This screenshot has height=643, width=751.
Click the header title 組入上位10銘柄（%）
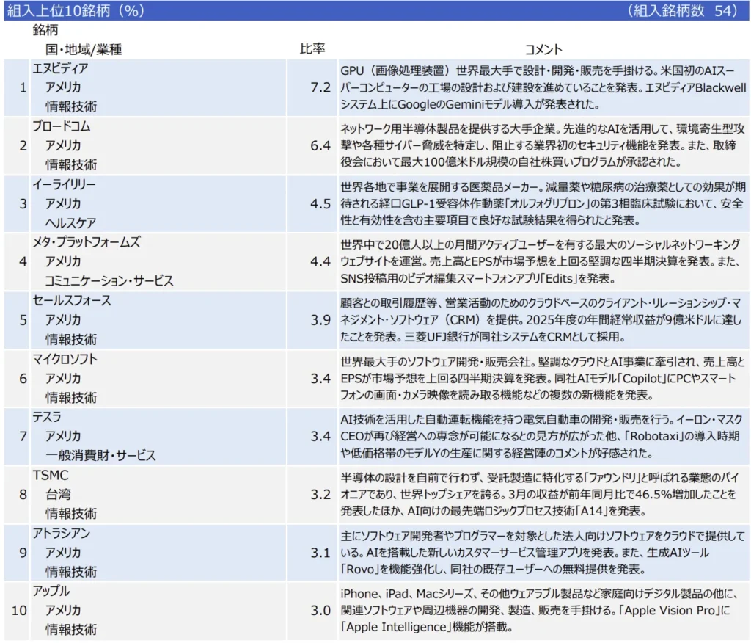(76, 10)
